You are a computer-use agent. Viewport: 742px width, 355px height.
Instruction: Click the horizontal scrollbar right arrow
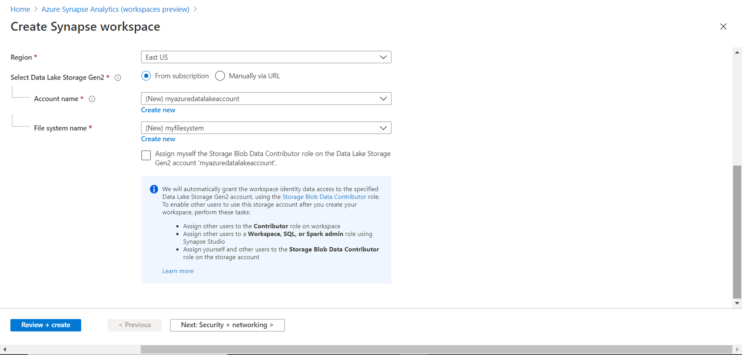coord(737,349)
